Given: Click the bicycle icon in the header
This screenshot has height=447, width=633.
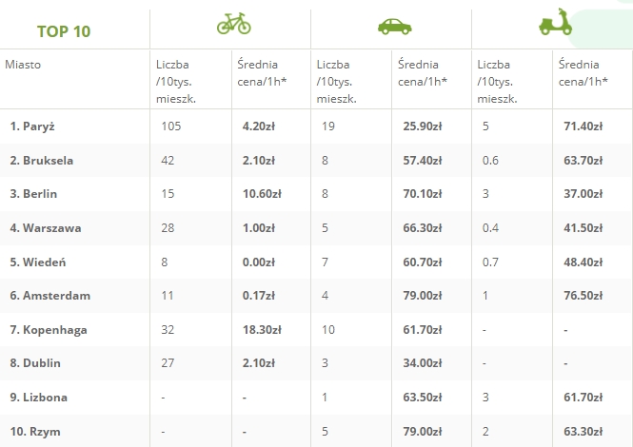Looking at the screenshot, I should click(232, 24).
